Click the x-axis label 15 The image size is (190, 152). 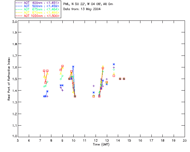(129, 140)
